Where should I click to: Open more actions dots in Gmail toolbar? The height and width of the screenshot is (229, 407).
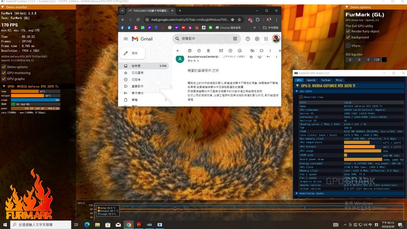coord(270,51)
